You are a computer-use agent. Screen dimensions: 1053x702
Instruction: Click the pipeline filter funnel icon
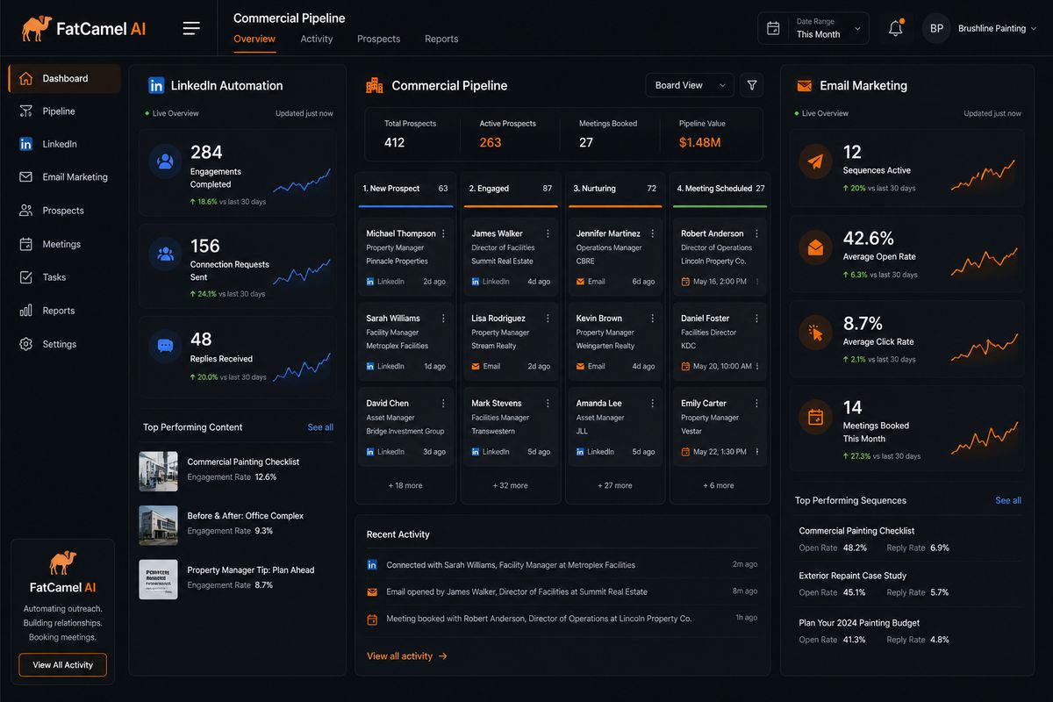pos(751,85)
